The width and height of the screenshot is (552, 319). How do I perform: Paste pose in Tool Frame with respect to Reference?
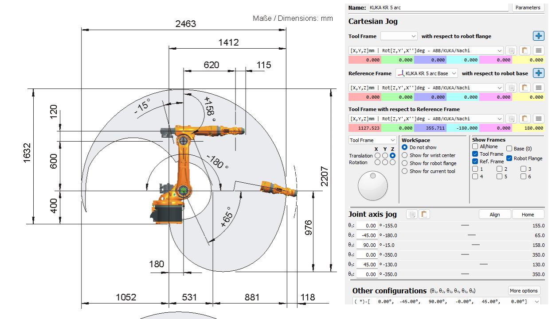tap(525, 119)
